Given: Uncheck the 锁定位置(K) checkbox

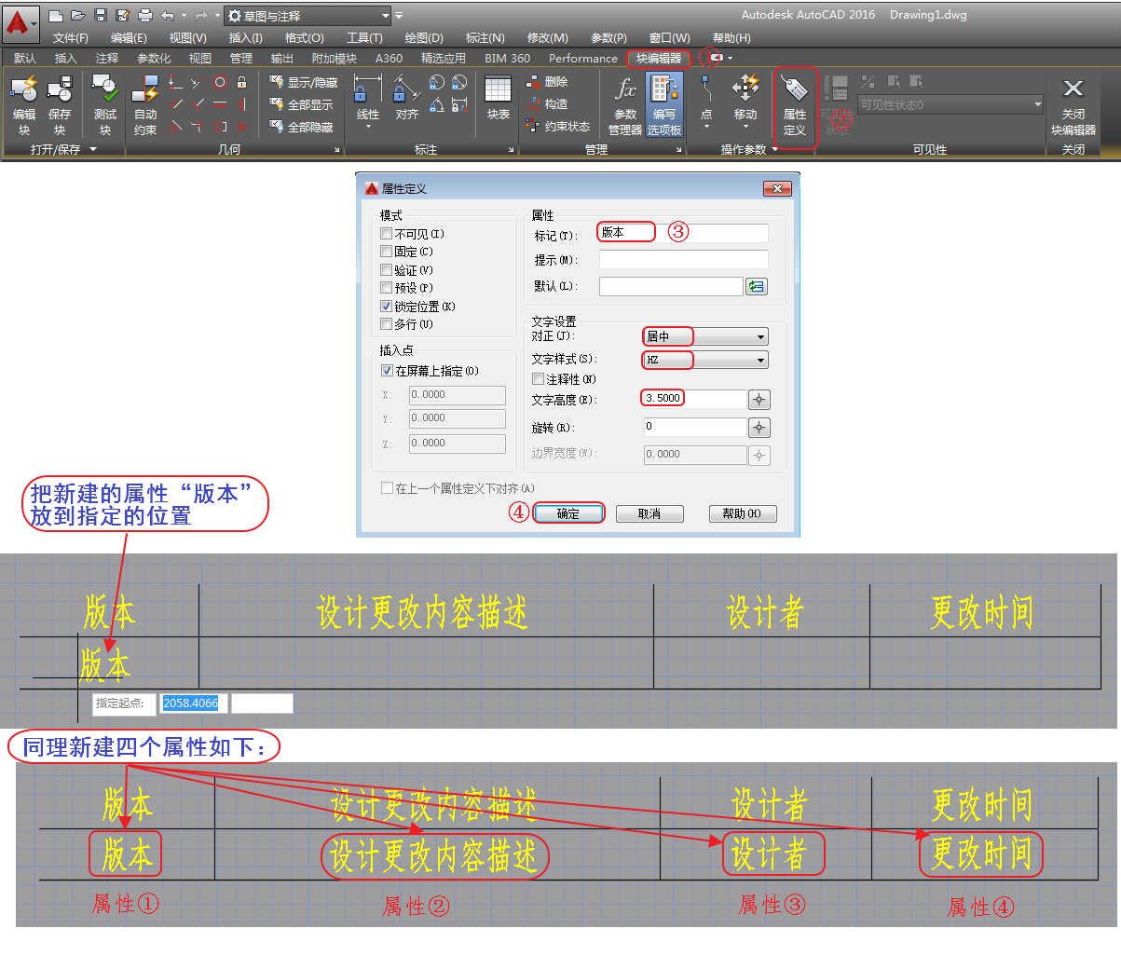Looking at the screenshot, I should pos(386,307).
